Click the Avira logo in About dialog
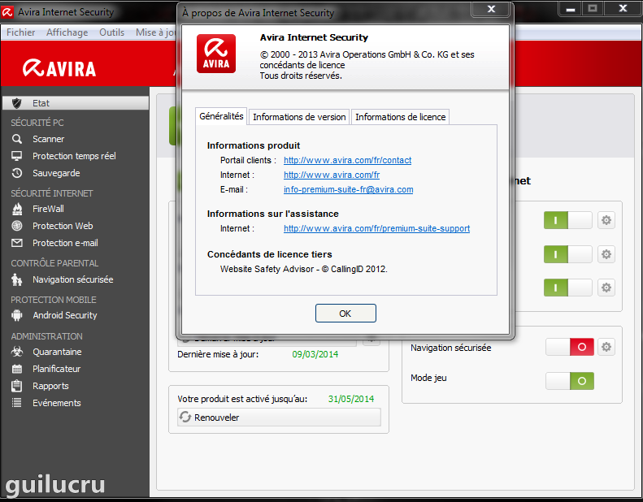The height and width of the screenshot is (502, 643). coord(216,54)
